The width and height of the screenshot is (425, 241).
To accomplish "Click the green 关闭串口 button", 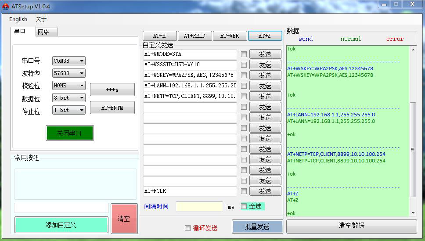I will 69,133.
